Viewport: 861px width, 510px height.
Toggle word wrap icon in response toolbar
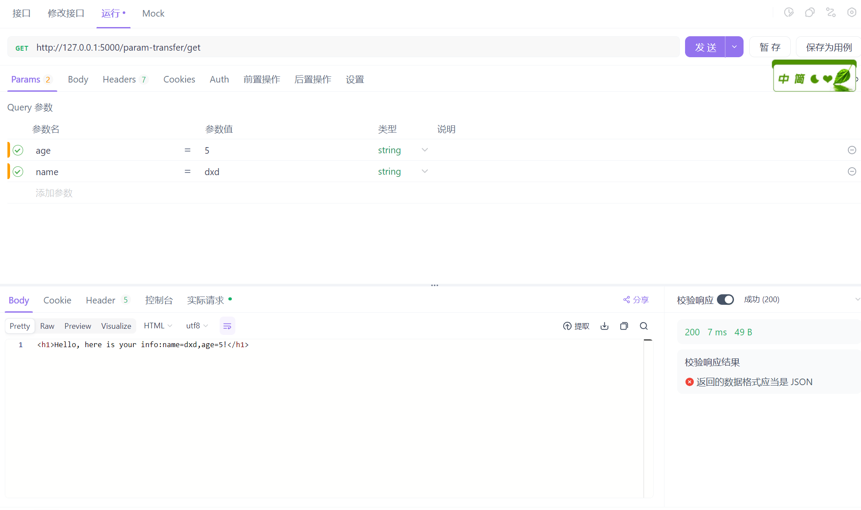pos(227,326)
